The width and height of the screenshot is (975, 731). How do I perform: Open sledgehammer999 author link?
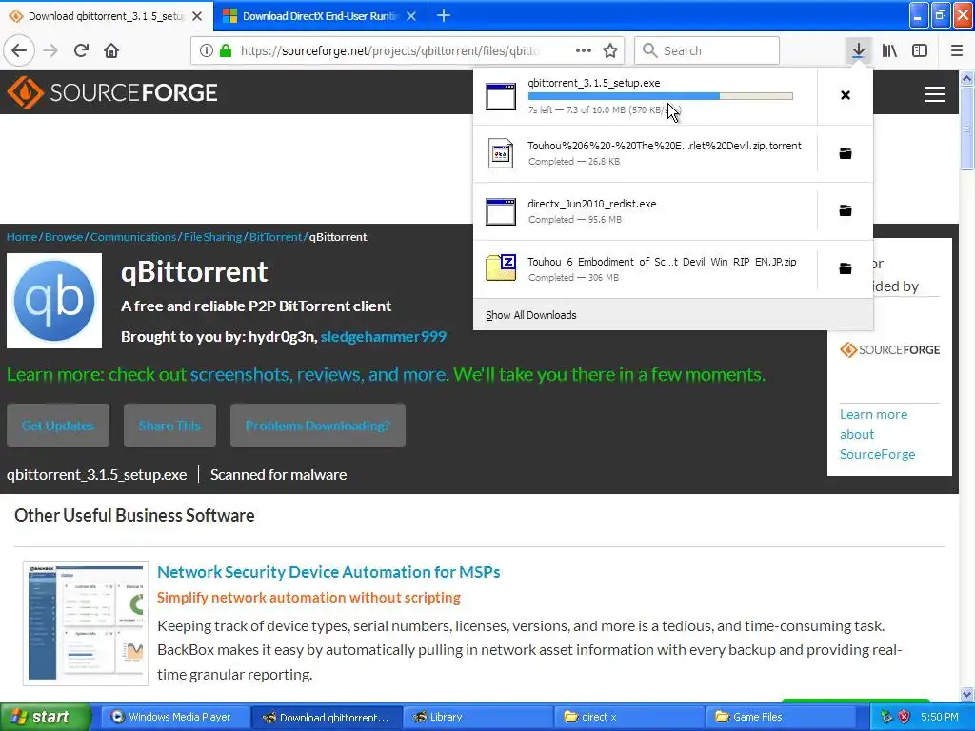tap(383, 336)
